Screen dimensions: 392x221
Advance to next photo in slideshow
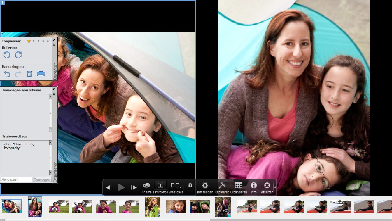click(x=134, y=187)
